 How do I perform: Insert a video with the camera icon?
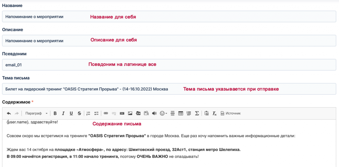tap(146, 113)
